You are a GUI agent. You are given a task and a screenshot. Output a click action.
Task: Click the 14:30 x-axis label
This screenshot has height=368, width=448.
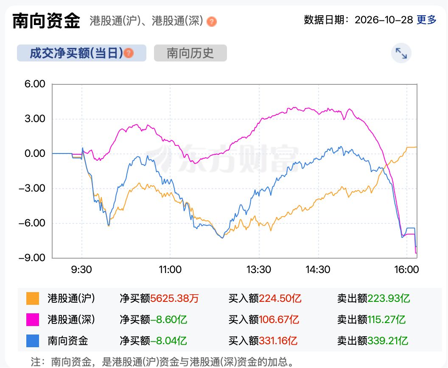coord(318,270)
